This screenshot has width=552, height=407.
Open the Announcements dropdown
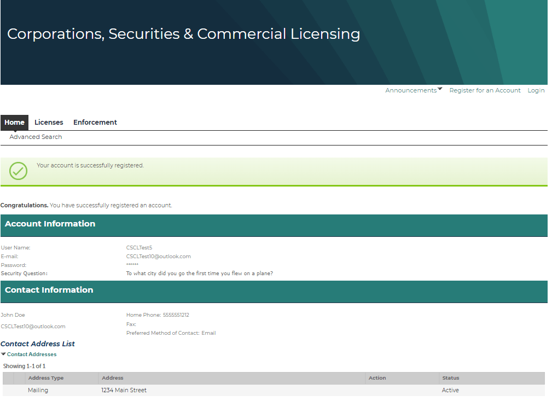click(x=413, y=90)
